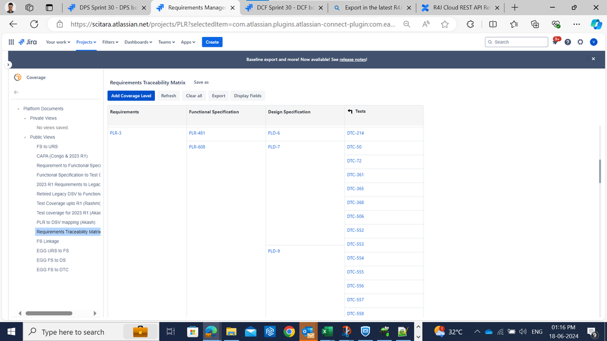Open the Projects dropdown menu
The height and width of the screenshot is (341, 607).
click(x=86, y=42)
